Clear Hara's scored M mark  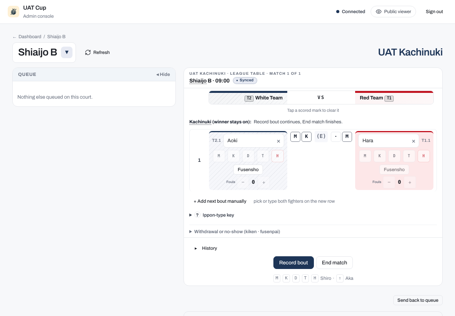pos(347,136)
